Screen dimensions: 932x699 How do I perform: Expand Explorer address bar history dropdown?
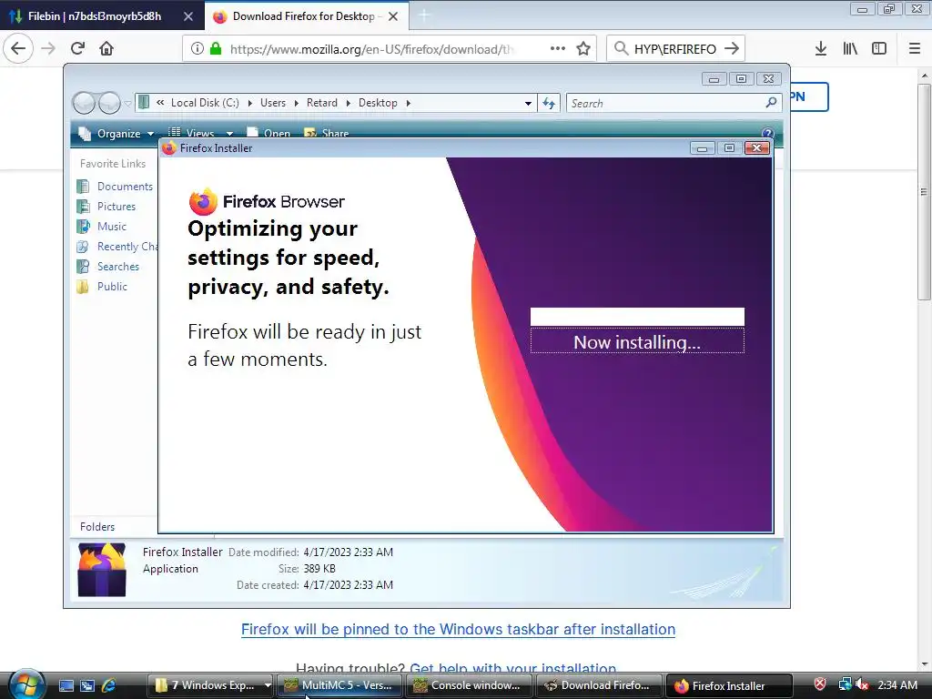coord(528,104)
